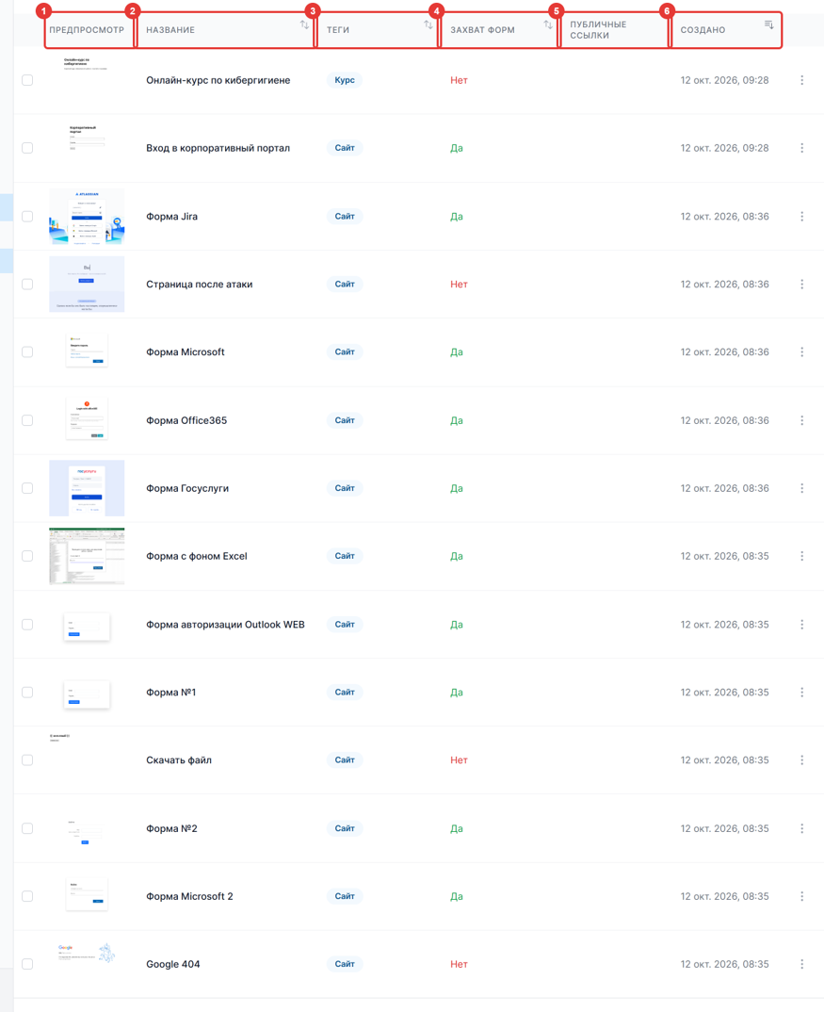Click the creation date of Форма Microsoft 2

[724, 896]
